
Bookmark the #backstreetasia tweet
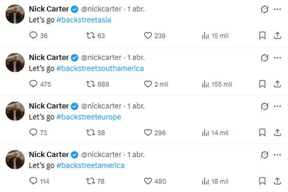[x=262, y=36]
